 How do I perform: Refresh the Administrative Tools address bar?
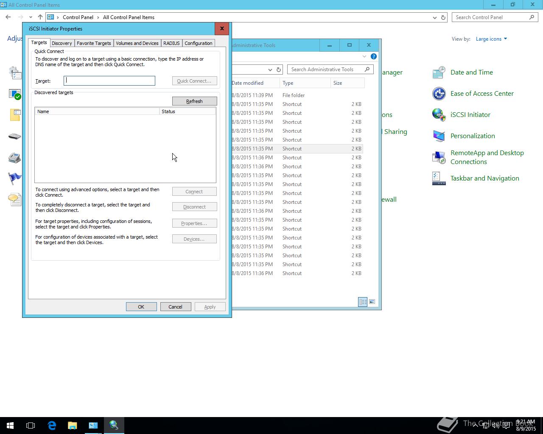(279, 70)
